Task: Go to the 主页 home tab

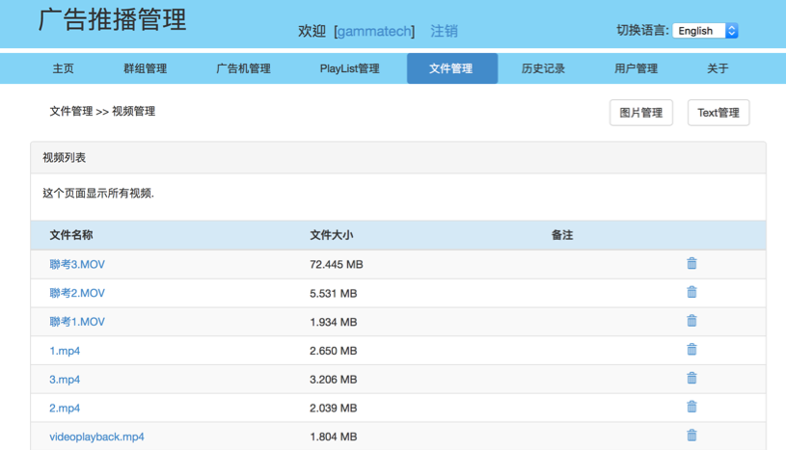Action: coord(64,69)
